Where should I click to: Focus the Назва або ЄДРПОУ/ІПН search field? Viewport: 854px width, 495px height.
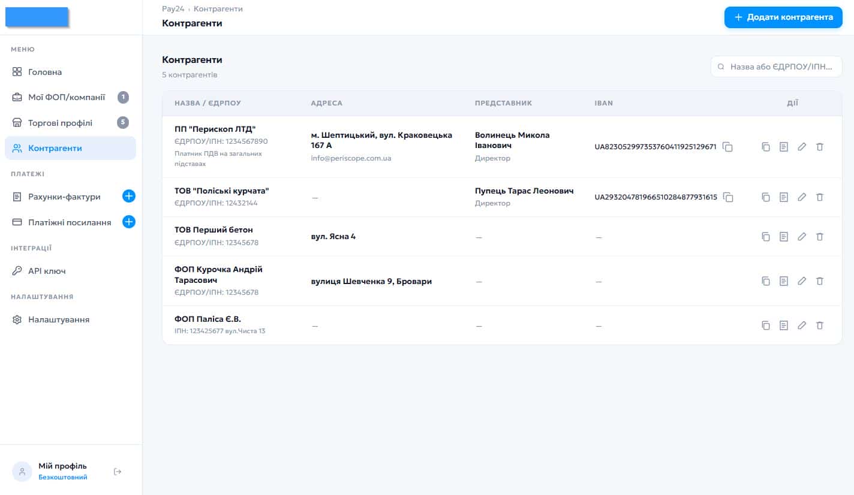pos(776,67)
